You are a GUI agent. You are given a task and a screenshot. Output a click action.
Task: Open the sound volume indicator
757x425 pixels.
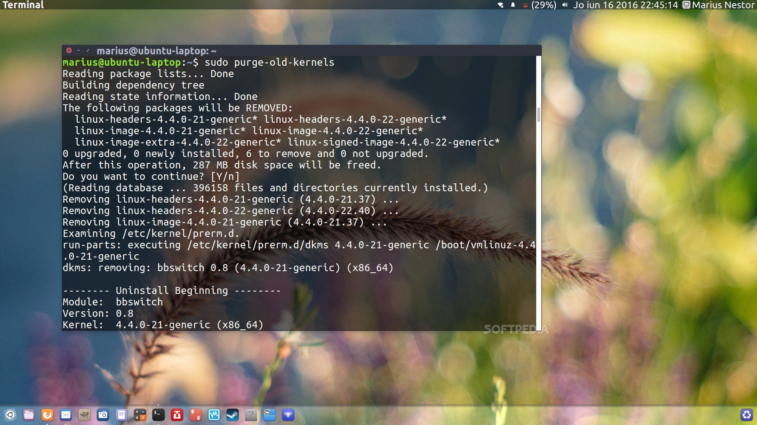(x=565, y=5)
